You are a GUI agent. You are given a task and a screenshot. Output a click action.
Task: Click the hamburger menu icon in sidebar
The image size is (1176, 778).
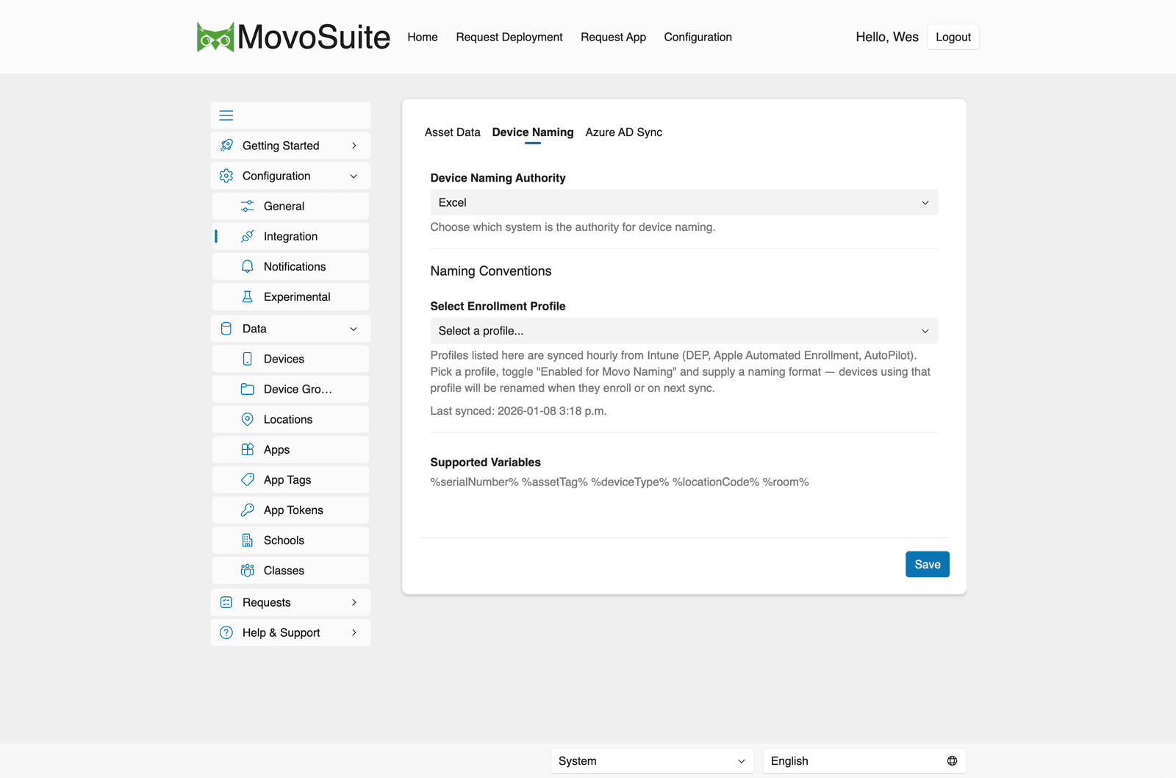pos(226,115)
